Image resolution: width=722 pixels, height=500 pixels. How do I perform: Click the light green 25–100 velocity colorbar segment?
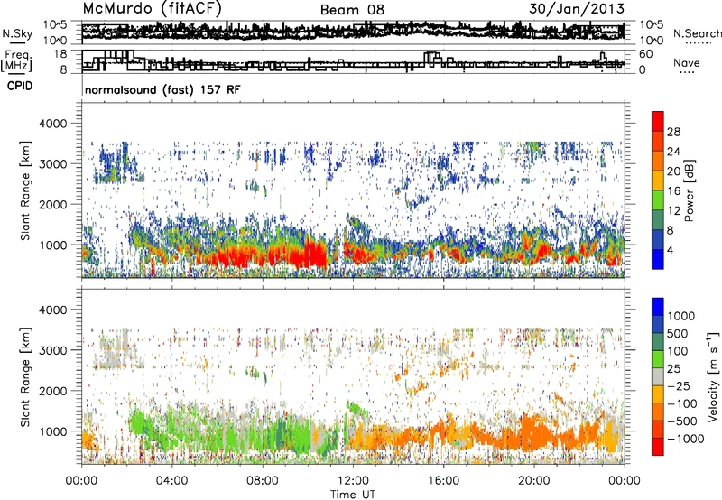tap(658, 359)
